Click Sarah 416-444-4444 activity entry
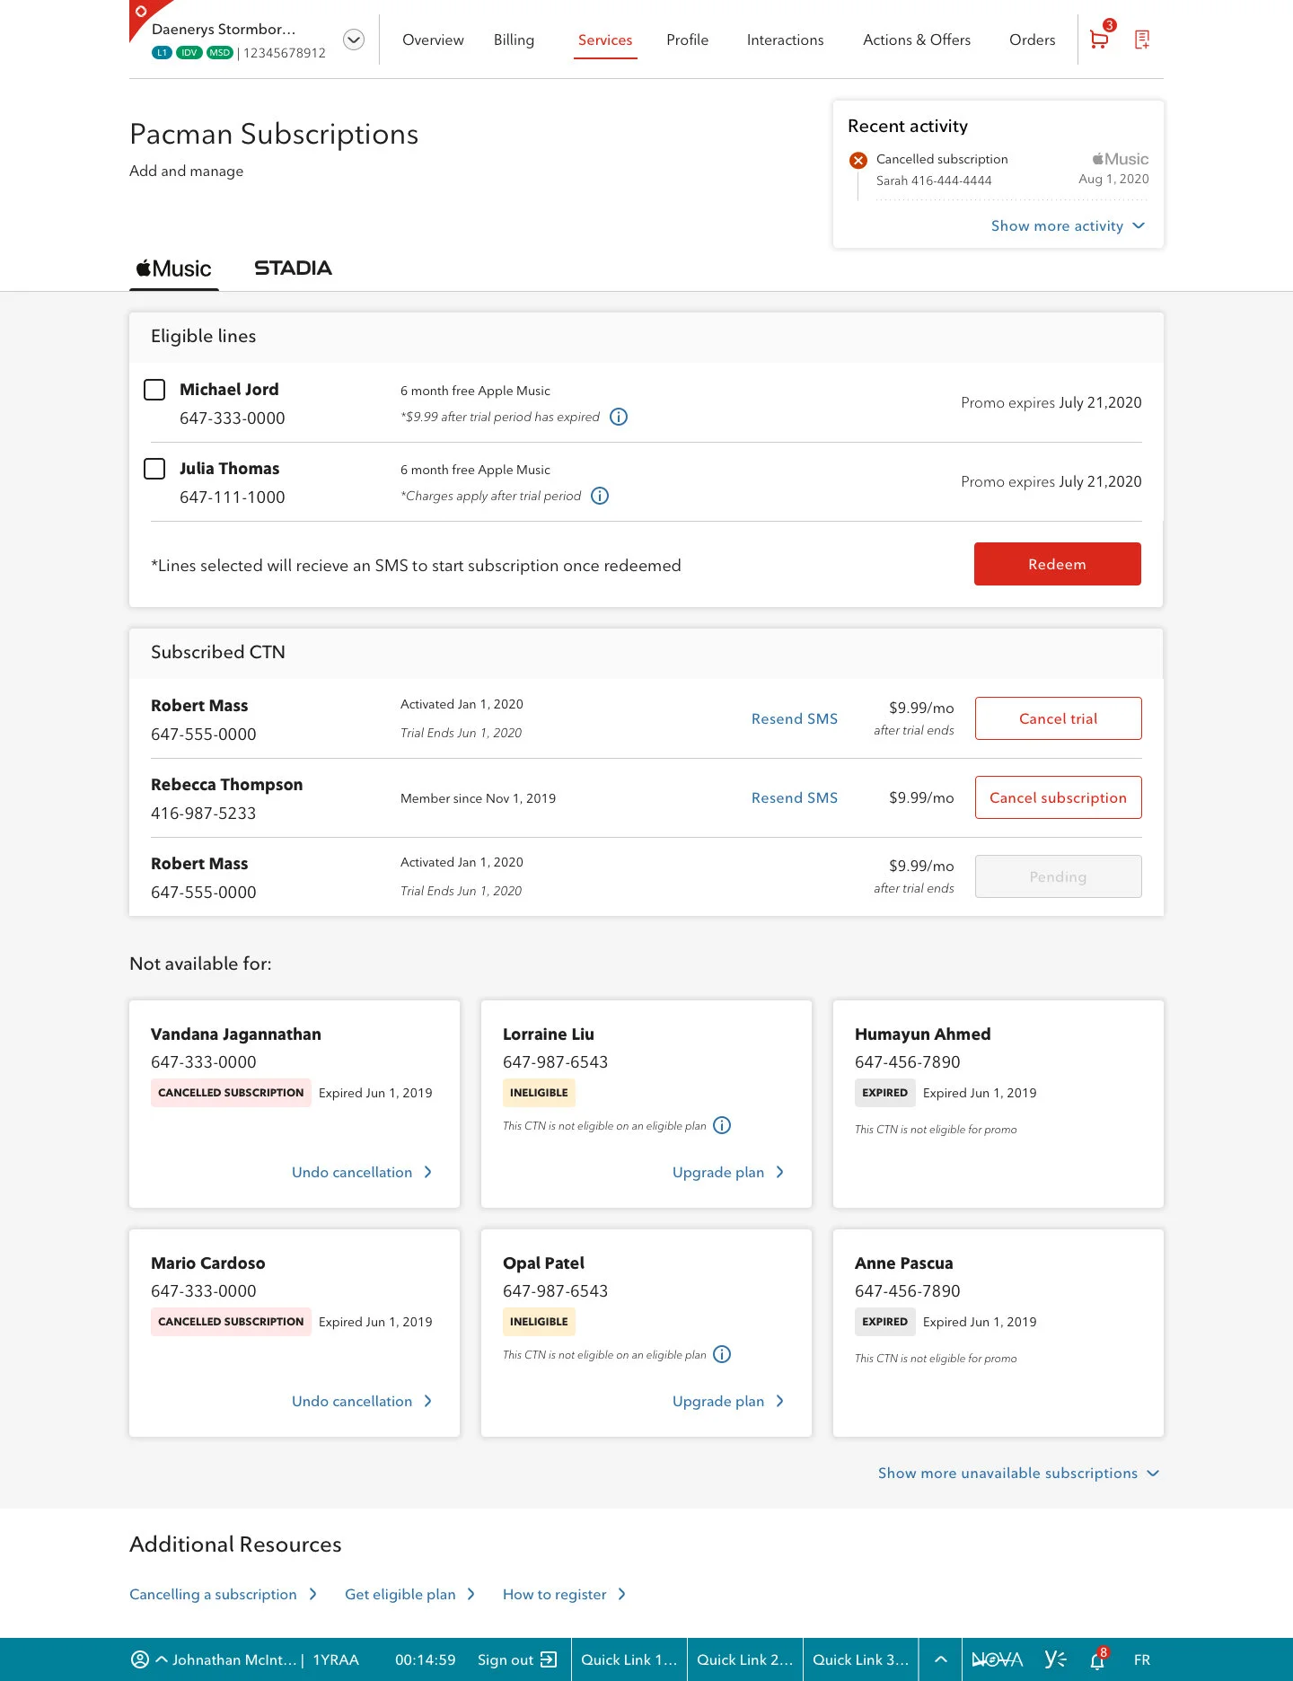This screenshot has height=1681, width=1293. (934, 180)
